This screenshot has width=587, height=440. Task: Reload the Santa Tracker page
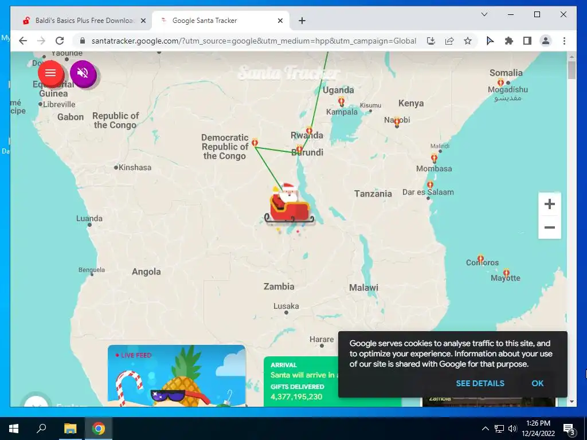(x=60, y=41)
